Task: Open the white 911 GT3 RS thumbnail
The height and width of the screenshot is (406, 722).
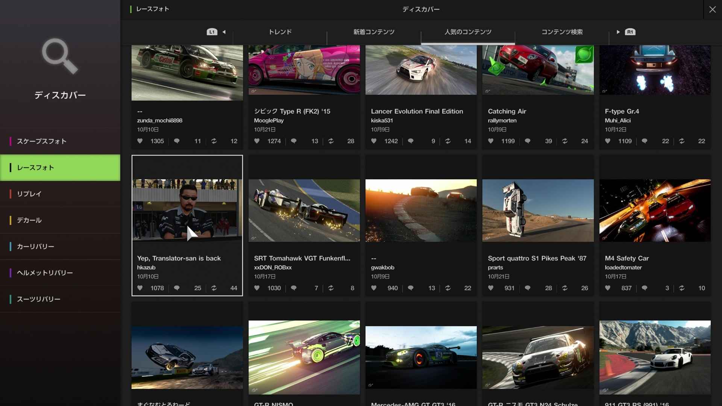Action: (655, 357)
